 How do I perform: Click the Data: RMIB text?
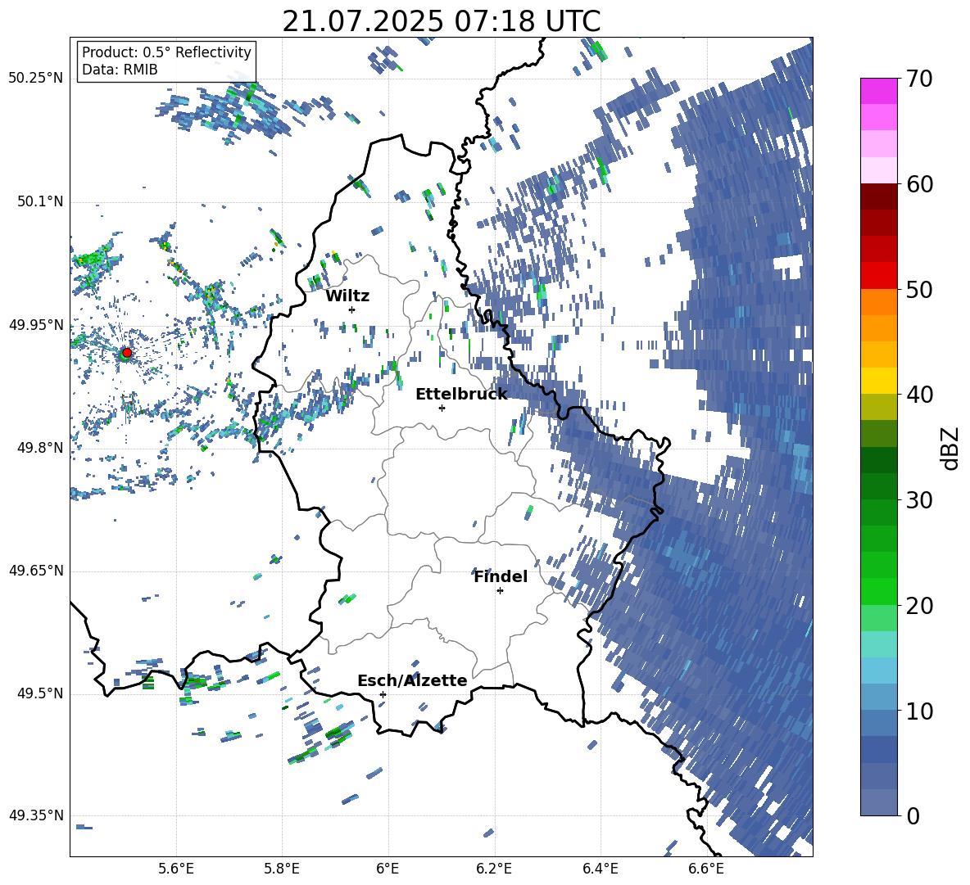point(120,70)
